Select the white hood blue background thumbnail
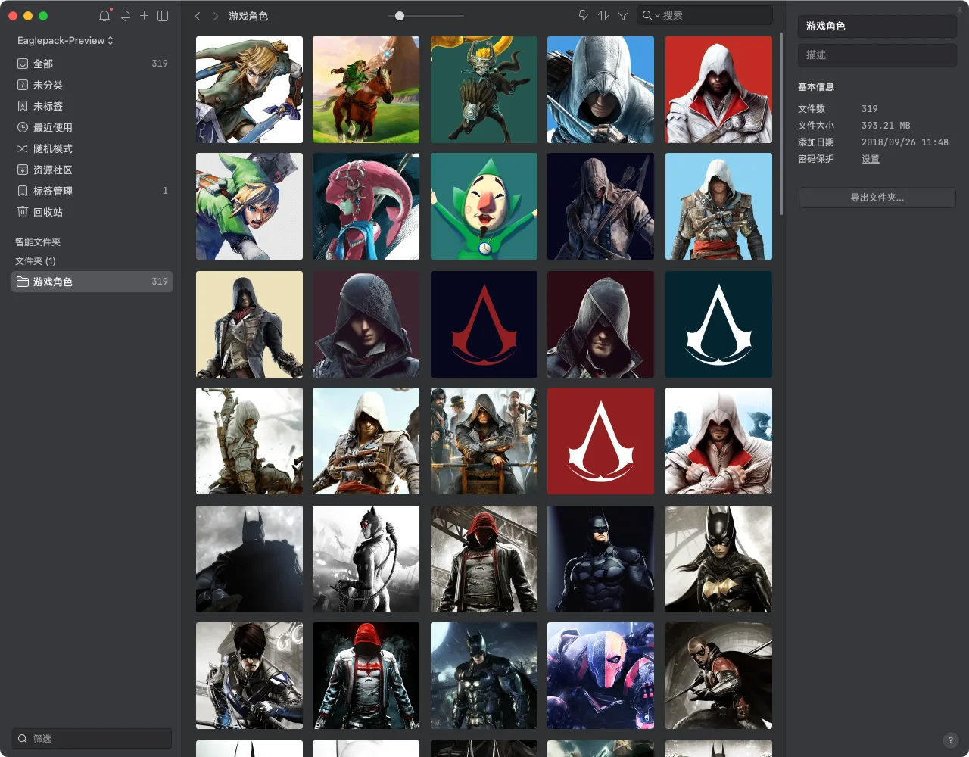 (x=600, y=89)
